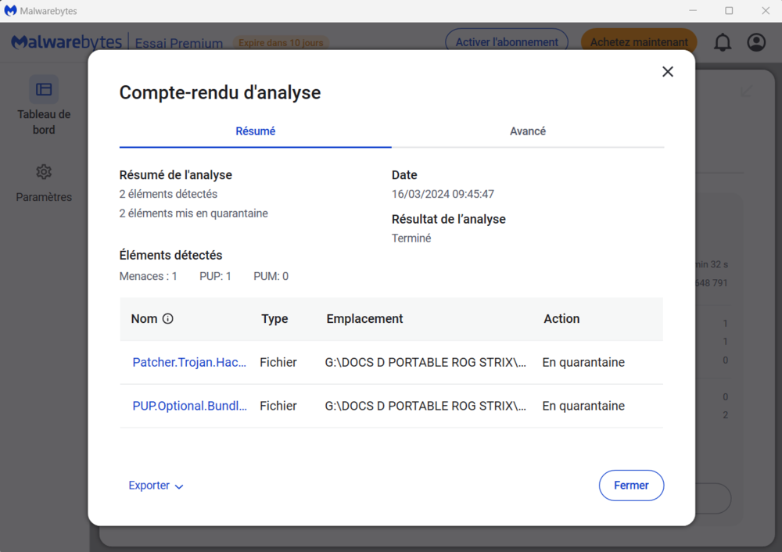Click the Emplacement column header
The width and height of the screenshot is (782, 552).
pos(364,319)
